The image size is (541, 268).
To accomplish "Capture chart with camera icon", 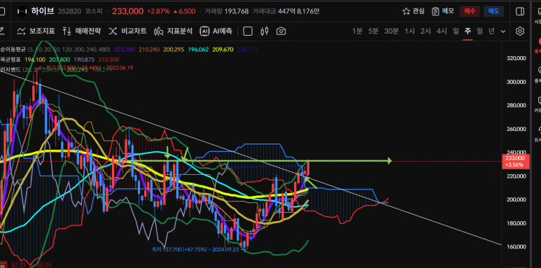I will click(281, 31).
